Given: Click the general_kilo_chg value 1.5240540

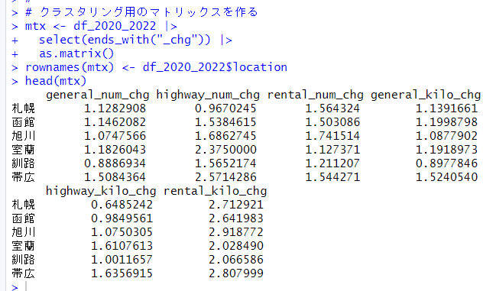Looking at the screenshot, I should click(446, 177).
